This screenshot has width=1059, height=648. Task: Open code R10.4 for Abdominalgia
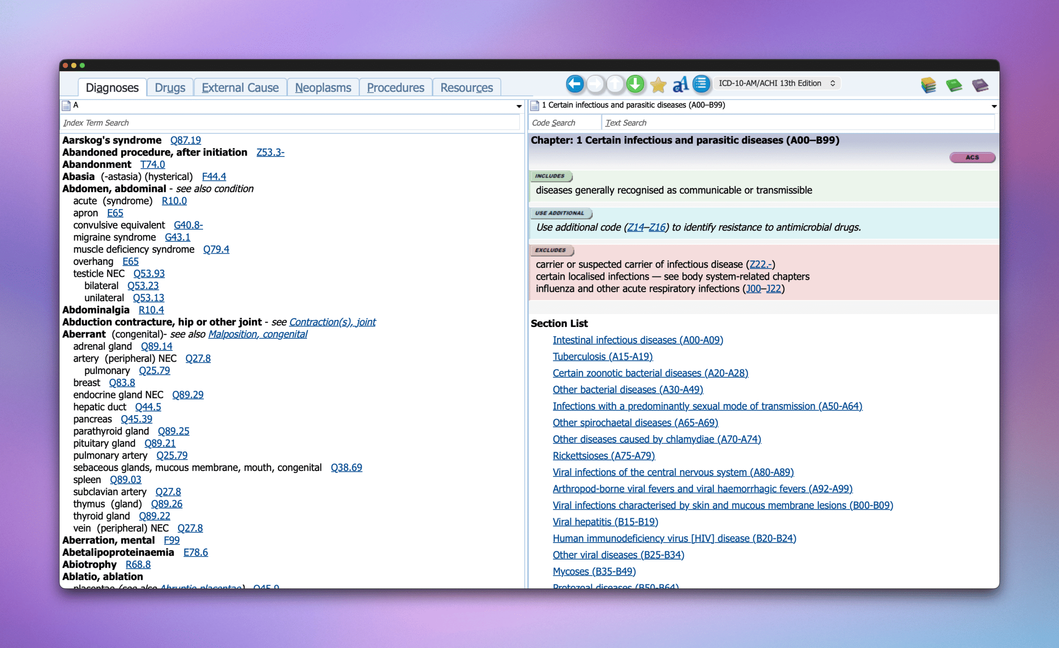point(151,310)
